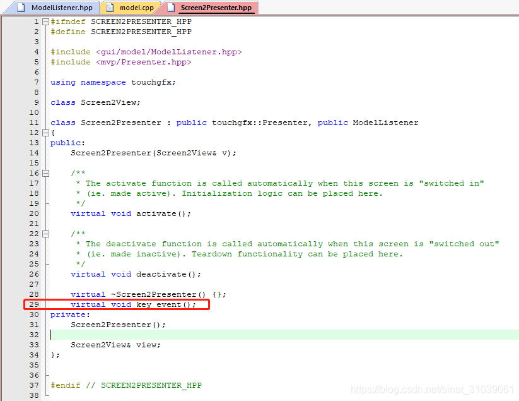Click the ModelListener.hpp tab file icon
Viewport: 519px width, 401px height.
click(x=21, y=8)
